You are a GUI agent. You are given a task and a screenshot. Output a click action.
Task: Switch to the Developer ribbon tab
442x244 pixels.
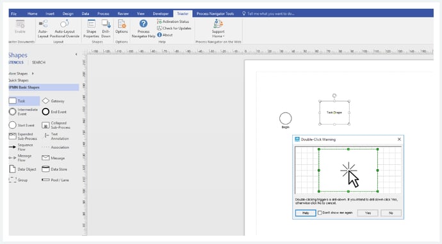click(x=161, y=13)
